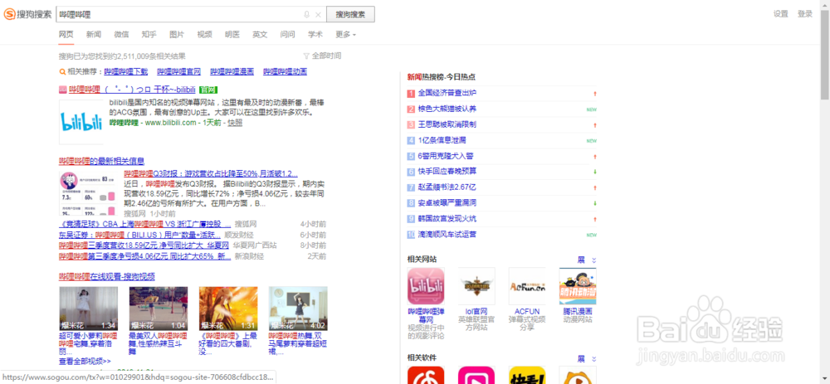Expand the 相关网站 section with 展 arrow

click(587, 260)
